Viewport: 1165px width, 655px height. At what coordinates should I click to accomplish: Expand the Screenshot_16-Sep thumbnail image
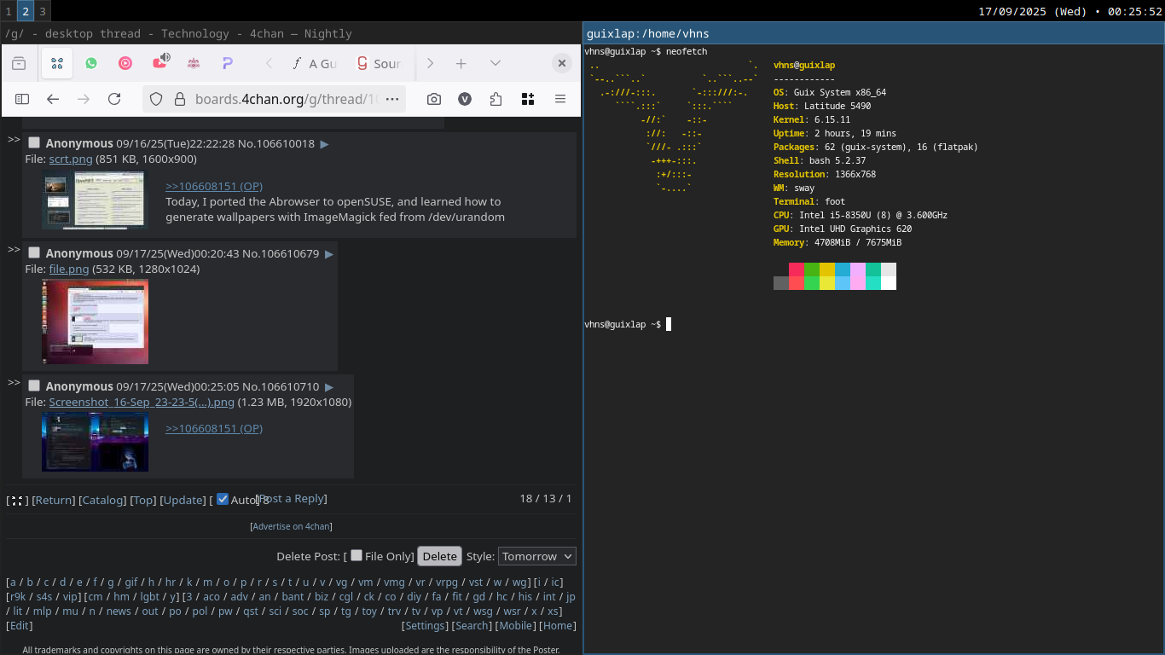point(95,442)
